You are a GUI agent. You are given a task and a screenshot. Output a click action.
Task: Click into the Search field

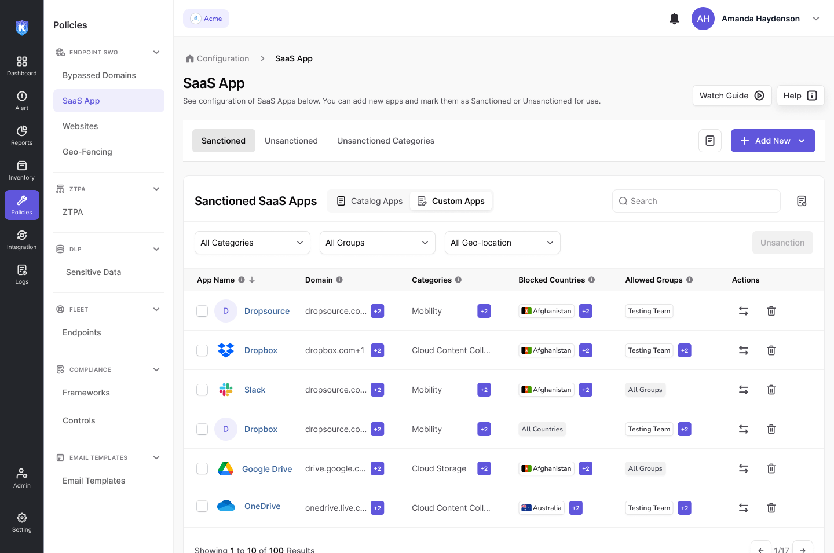pos(696,201)
